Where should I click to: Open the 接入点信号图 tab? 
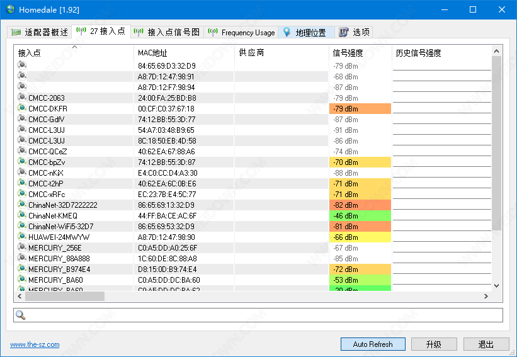[x=167, y=32]
